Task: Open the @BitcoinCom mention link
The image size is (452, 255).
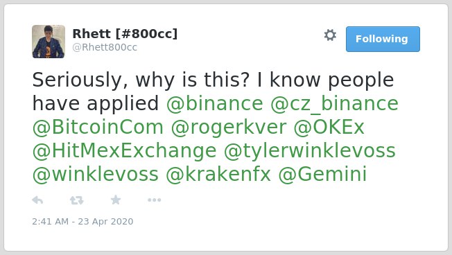Action: coord(98,127)
